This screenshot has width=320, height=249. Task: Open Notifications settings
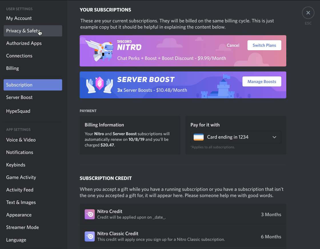click(x=19, y=152)
